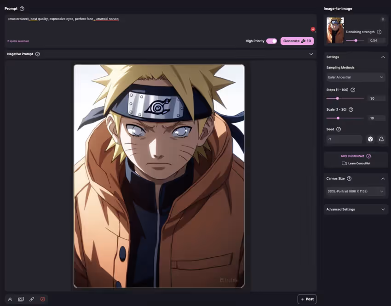
Task: Click the dice icon to randomize seed
Action: [x=371, y=139]
